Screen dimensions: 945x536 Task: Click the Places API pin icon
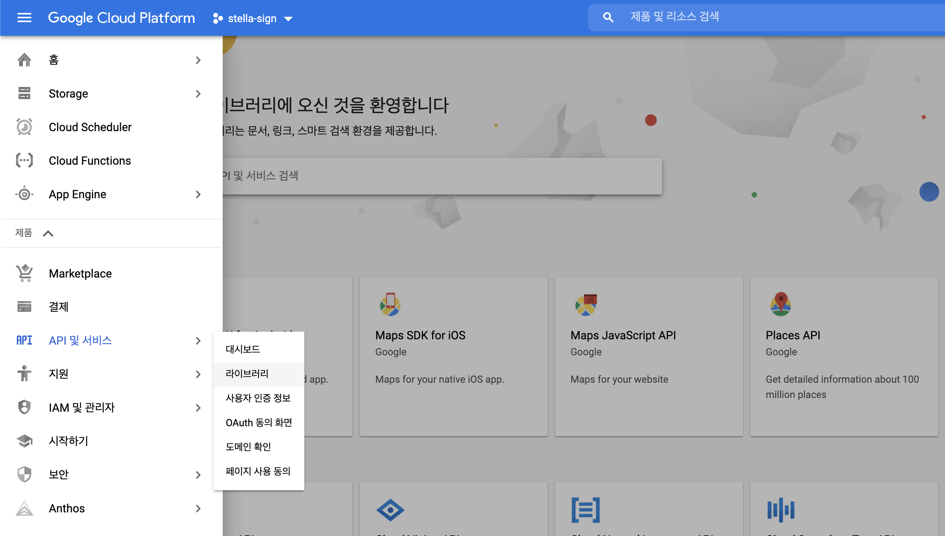pos(781,304)
